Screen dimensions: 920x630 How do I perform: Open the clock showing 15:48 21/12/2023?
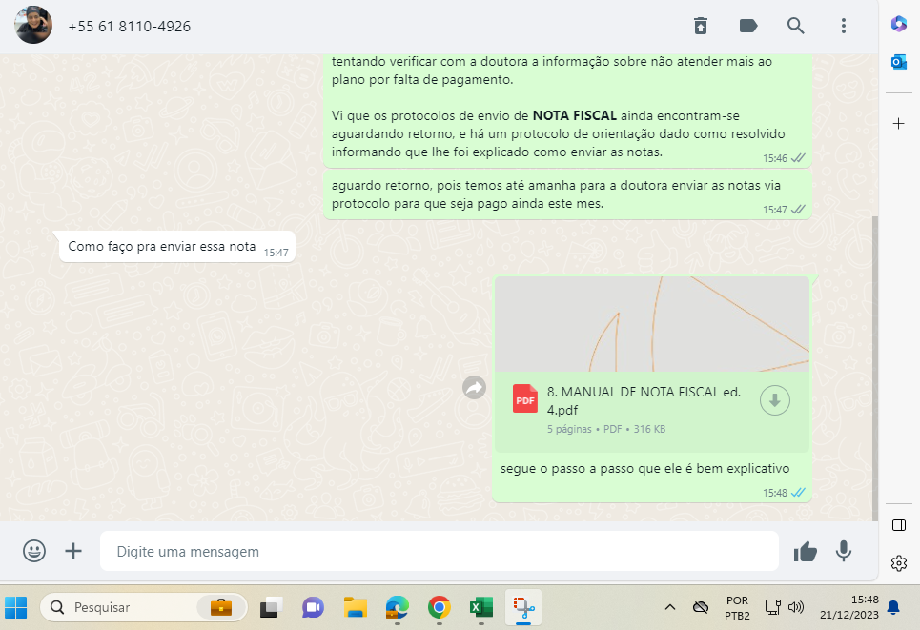point(849,607)
